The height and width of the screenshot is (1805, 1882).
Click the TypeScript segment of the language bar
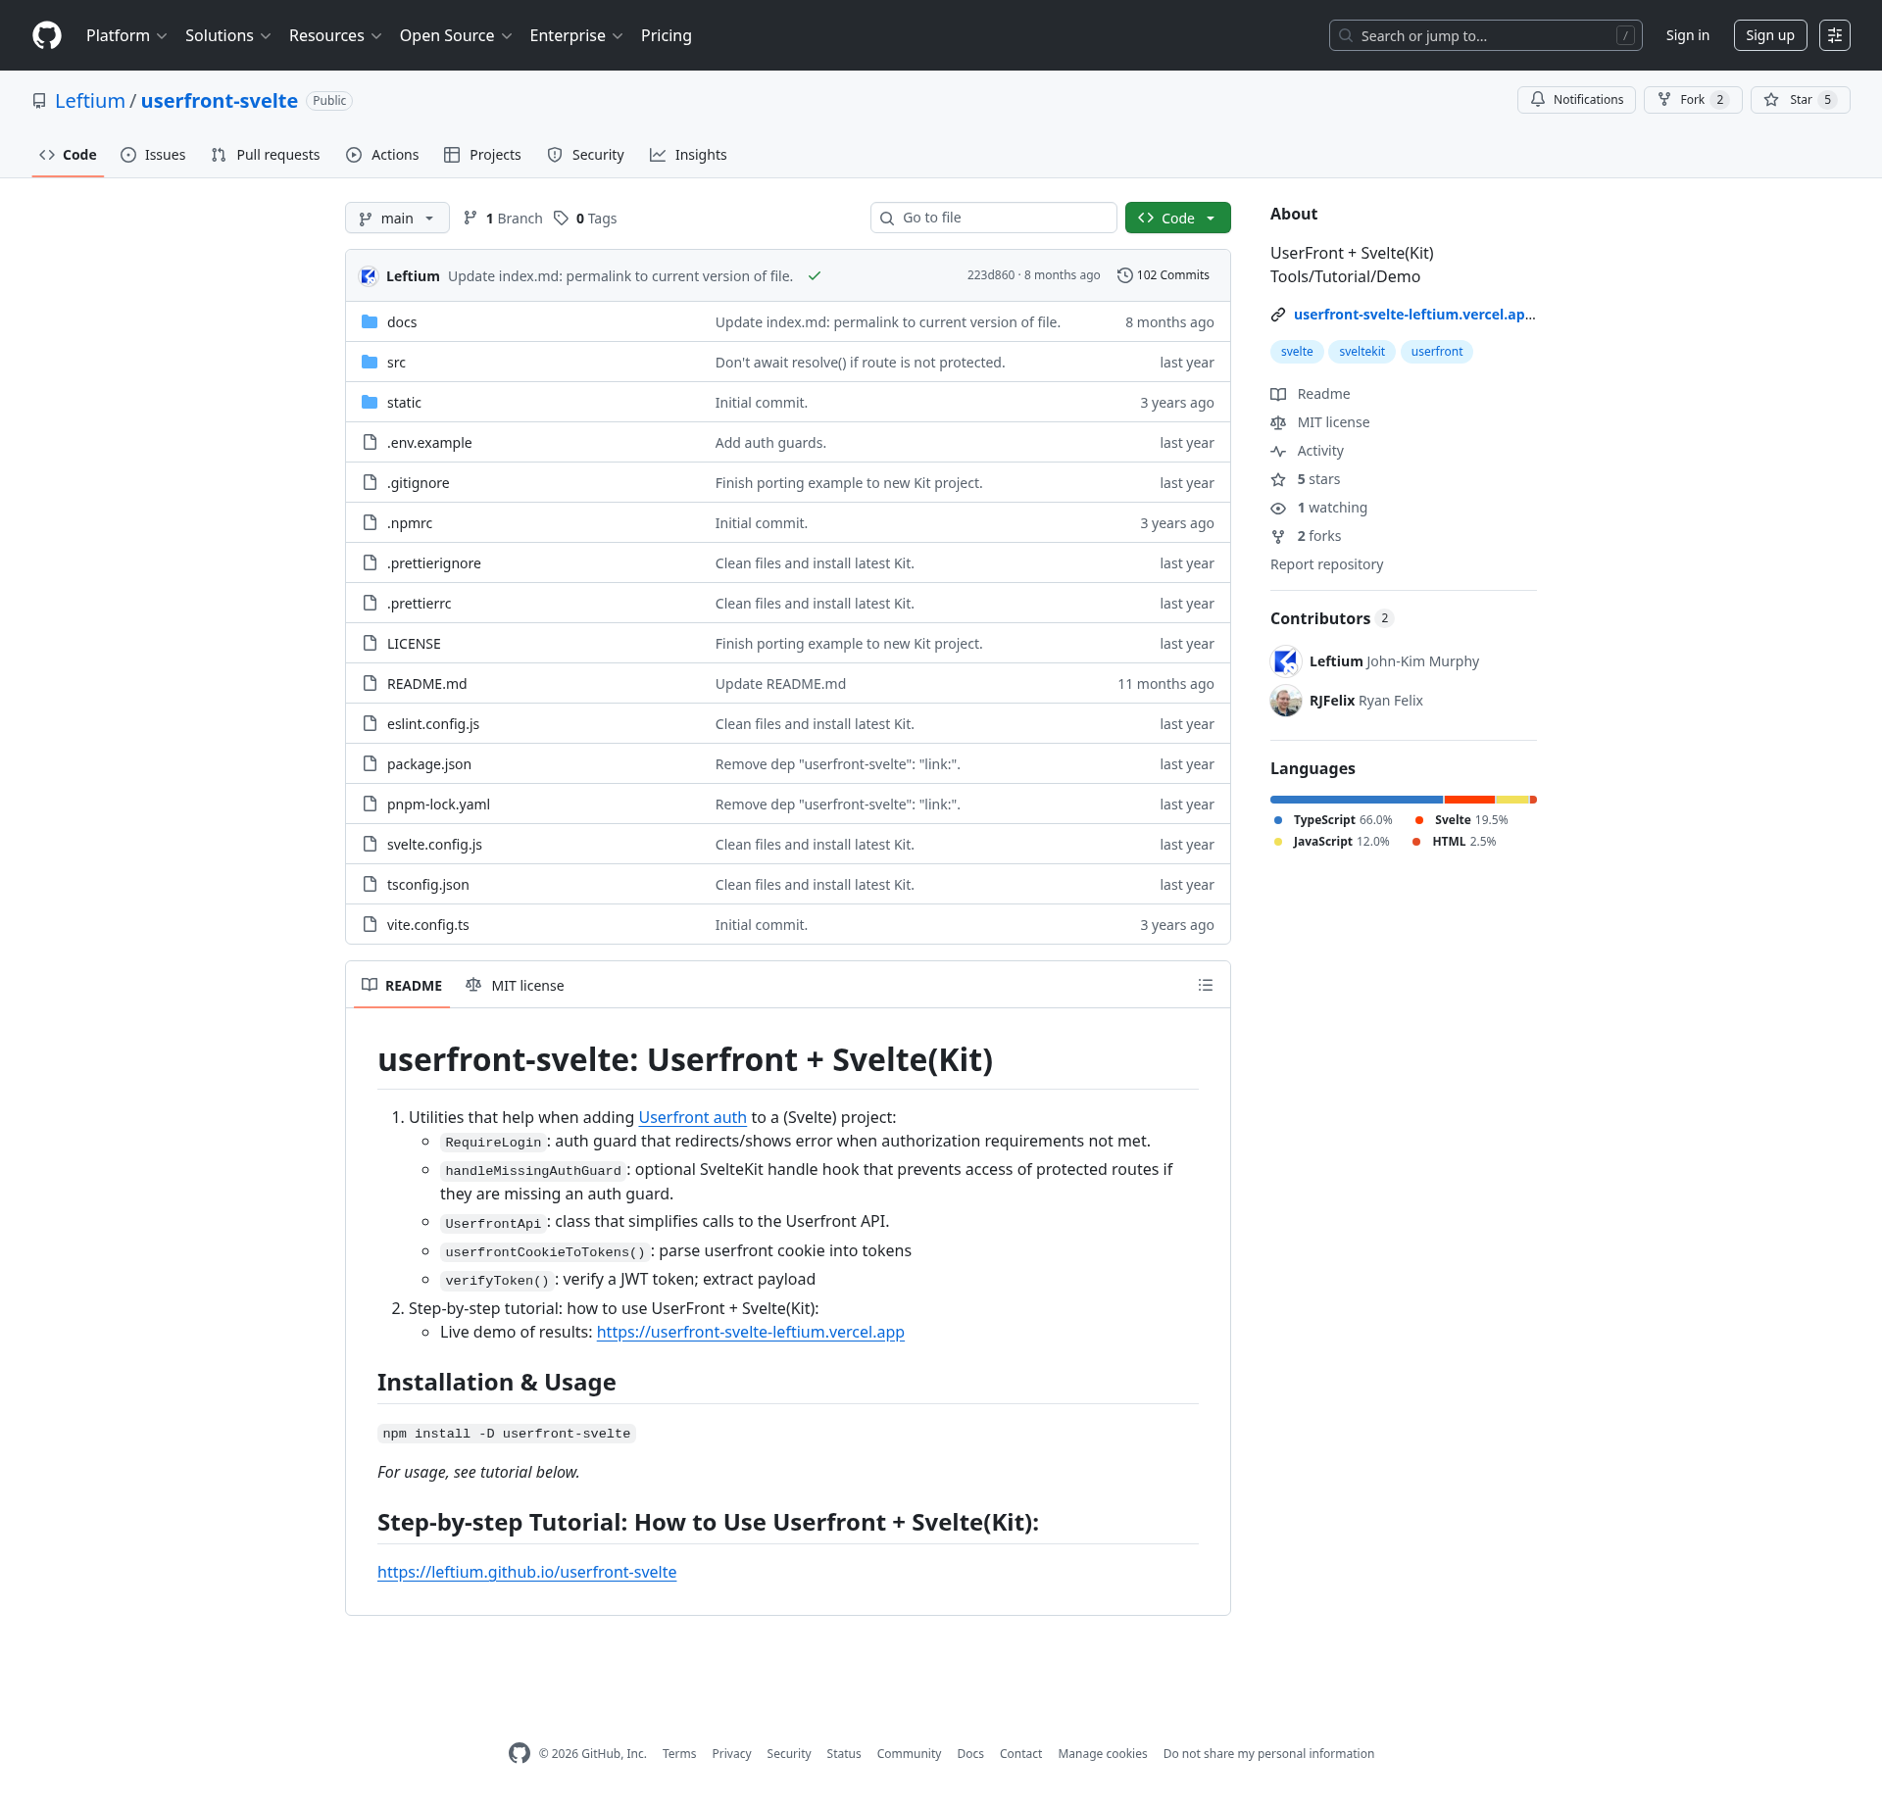(1357, 800)
